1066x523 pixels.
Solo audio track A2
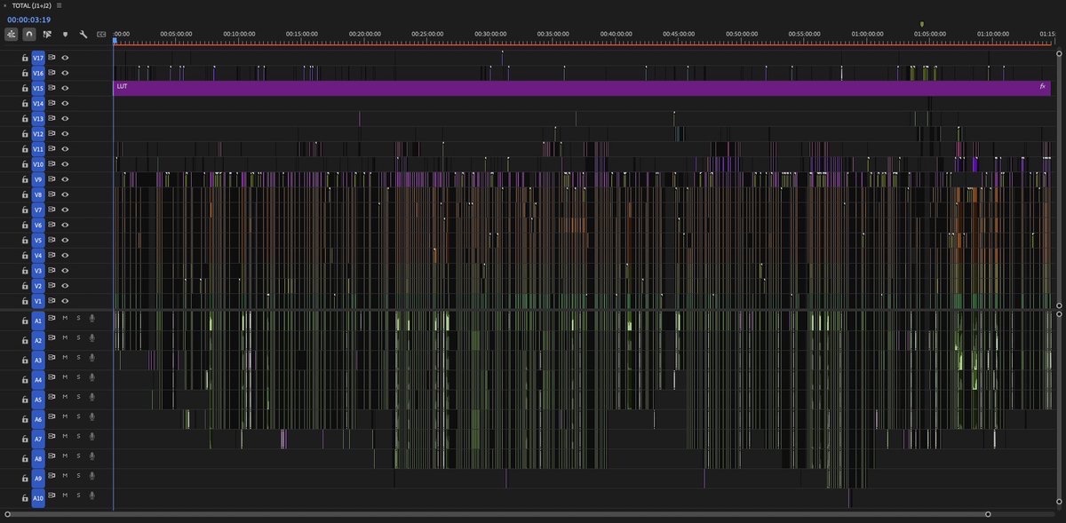coord(78,337)
